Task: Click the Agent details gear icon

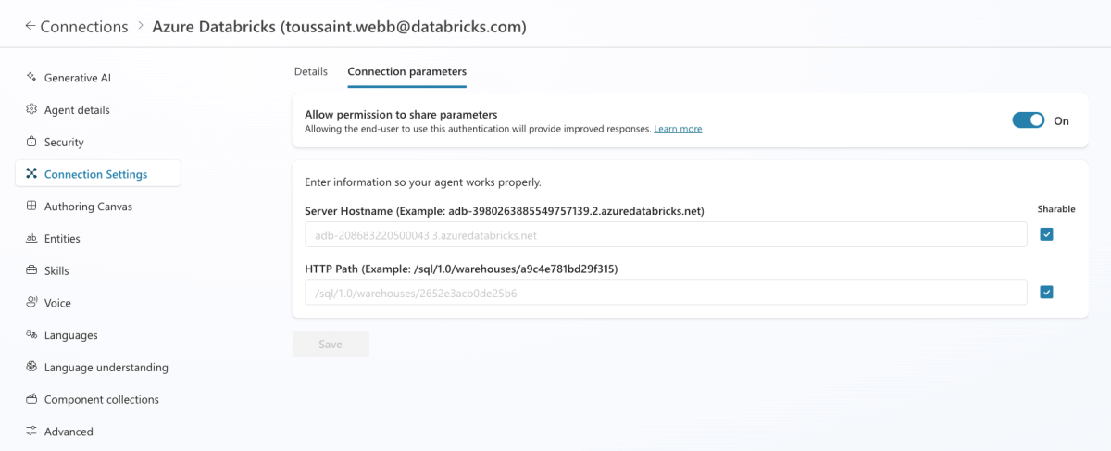Action: click(31, 109)
